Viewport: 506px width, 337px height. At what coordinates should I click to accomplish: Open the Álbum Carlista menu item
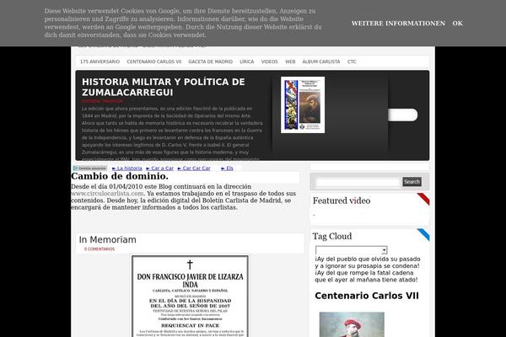321,62
